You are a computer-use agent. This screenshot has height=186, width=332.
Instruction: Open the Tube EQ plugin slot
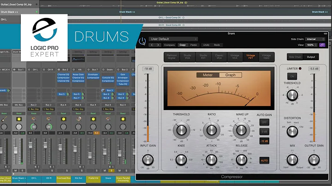(x=123, y=84)
